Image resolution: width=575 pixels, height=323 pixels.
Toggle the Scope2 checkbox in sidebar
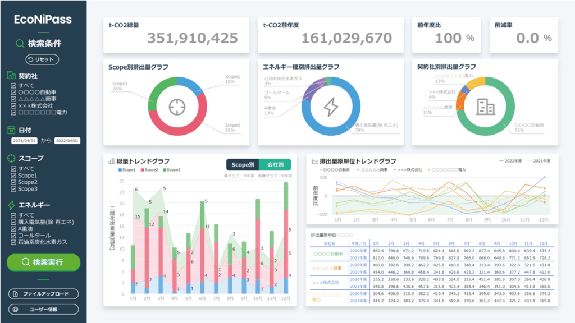click(x=13, y=182)
